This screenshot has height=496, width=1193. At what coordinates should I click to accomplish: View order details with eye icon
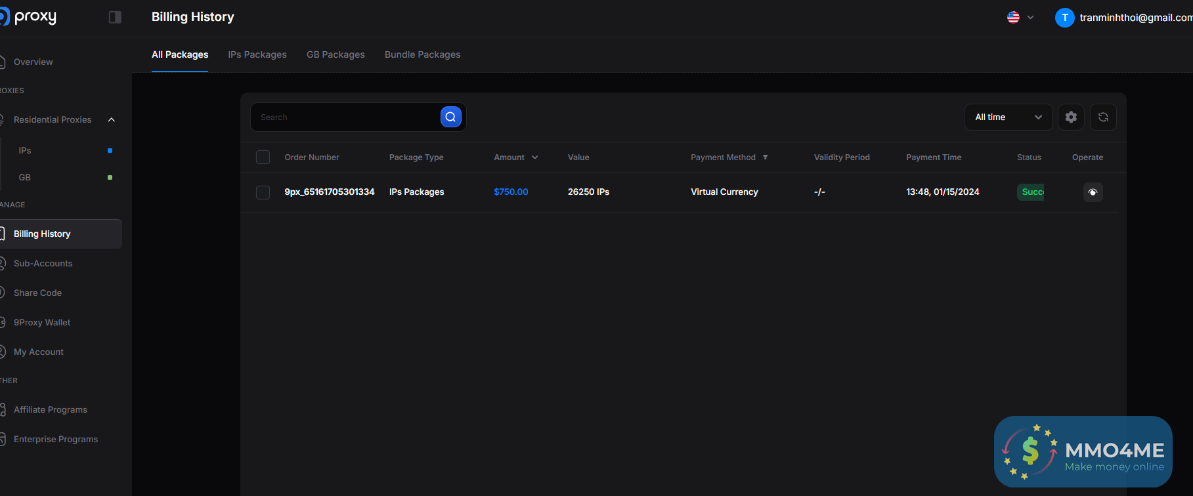tap(1093, 192)
